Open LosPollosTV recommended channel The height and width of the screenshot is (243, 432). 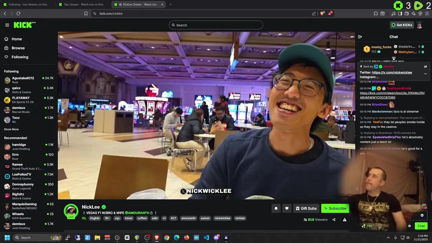[29, 176]
